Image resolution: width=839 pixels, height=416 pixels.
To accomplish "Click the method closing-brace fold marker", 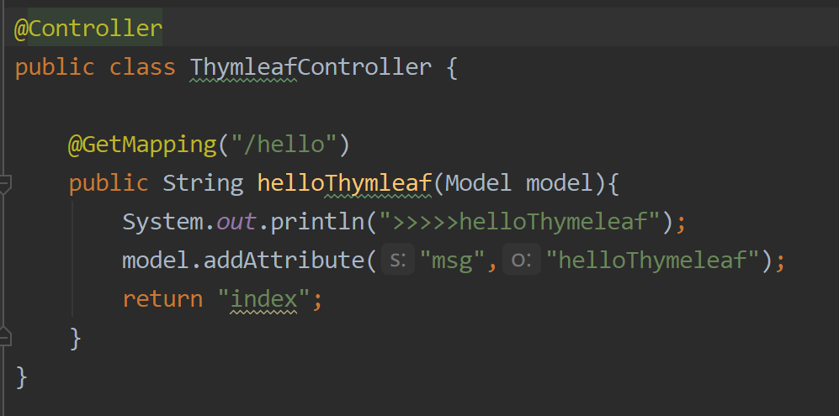I will pos(4,336).
